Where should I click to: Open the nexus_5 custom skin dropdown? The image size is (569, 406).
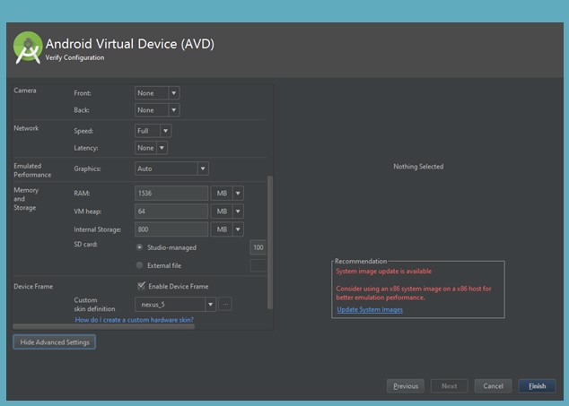[x=175, y=305]
